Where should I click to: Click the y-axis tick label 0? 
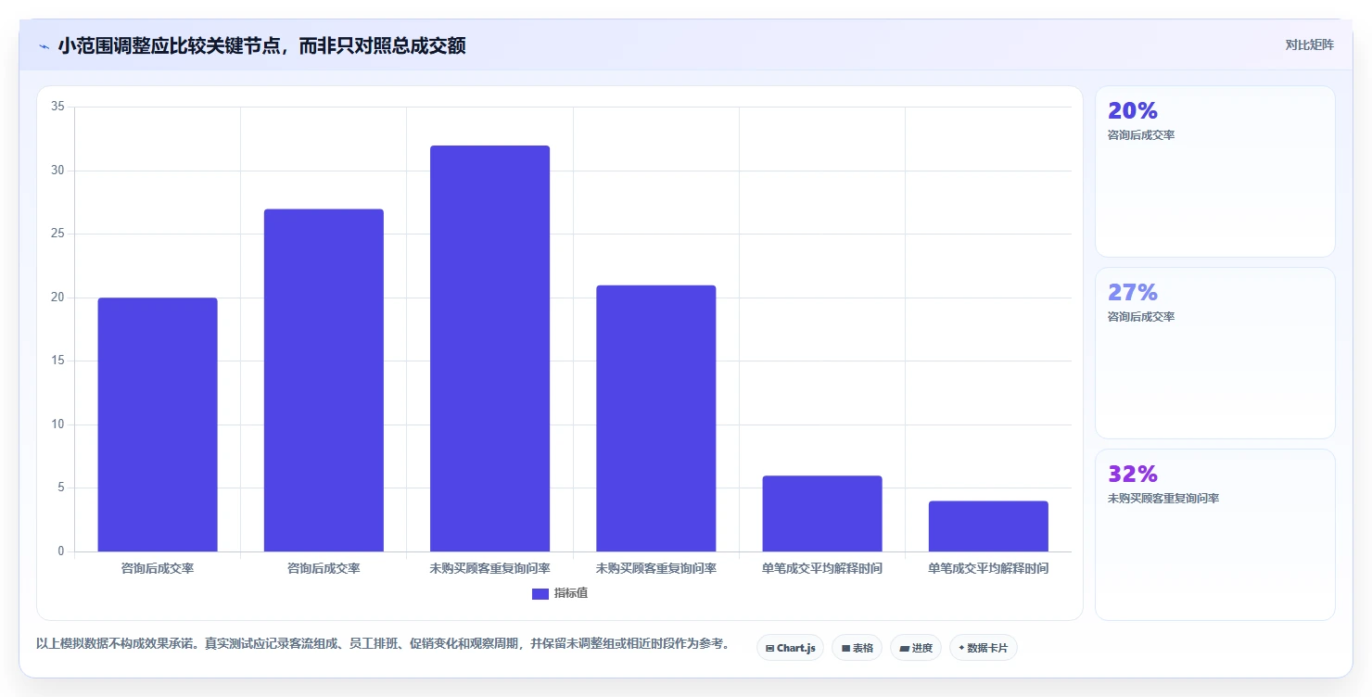(61, 551)
